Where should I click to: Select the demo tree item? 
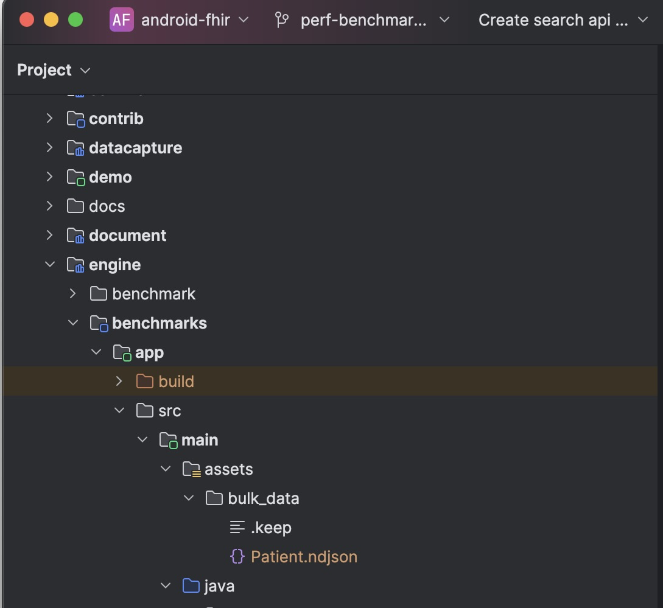coord(110,177)
